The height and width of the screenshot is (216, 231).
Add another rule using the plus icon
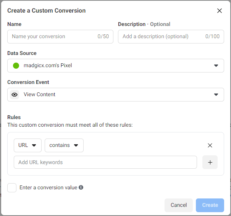point(210,162)
